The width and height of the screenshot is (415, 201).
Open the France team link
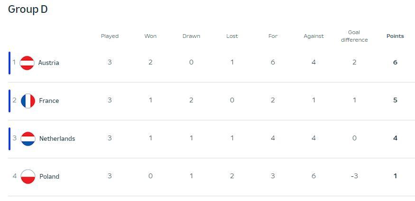click(x=49, y=100)
